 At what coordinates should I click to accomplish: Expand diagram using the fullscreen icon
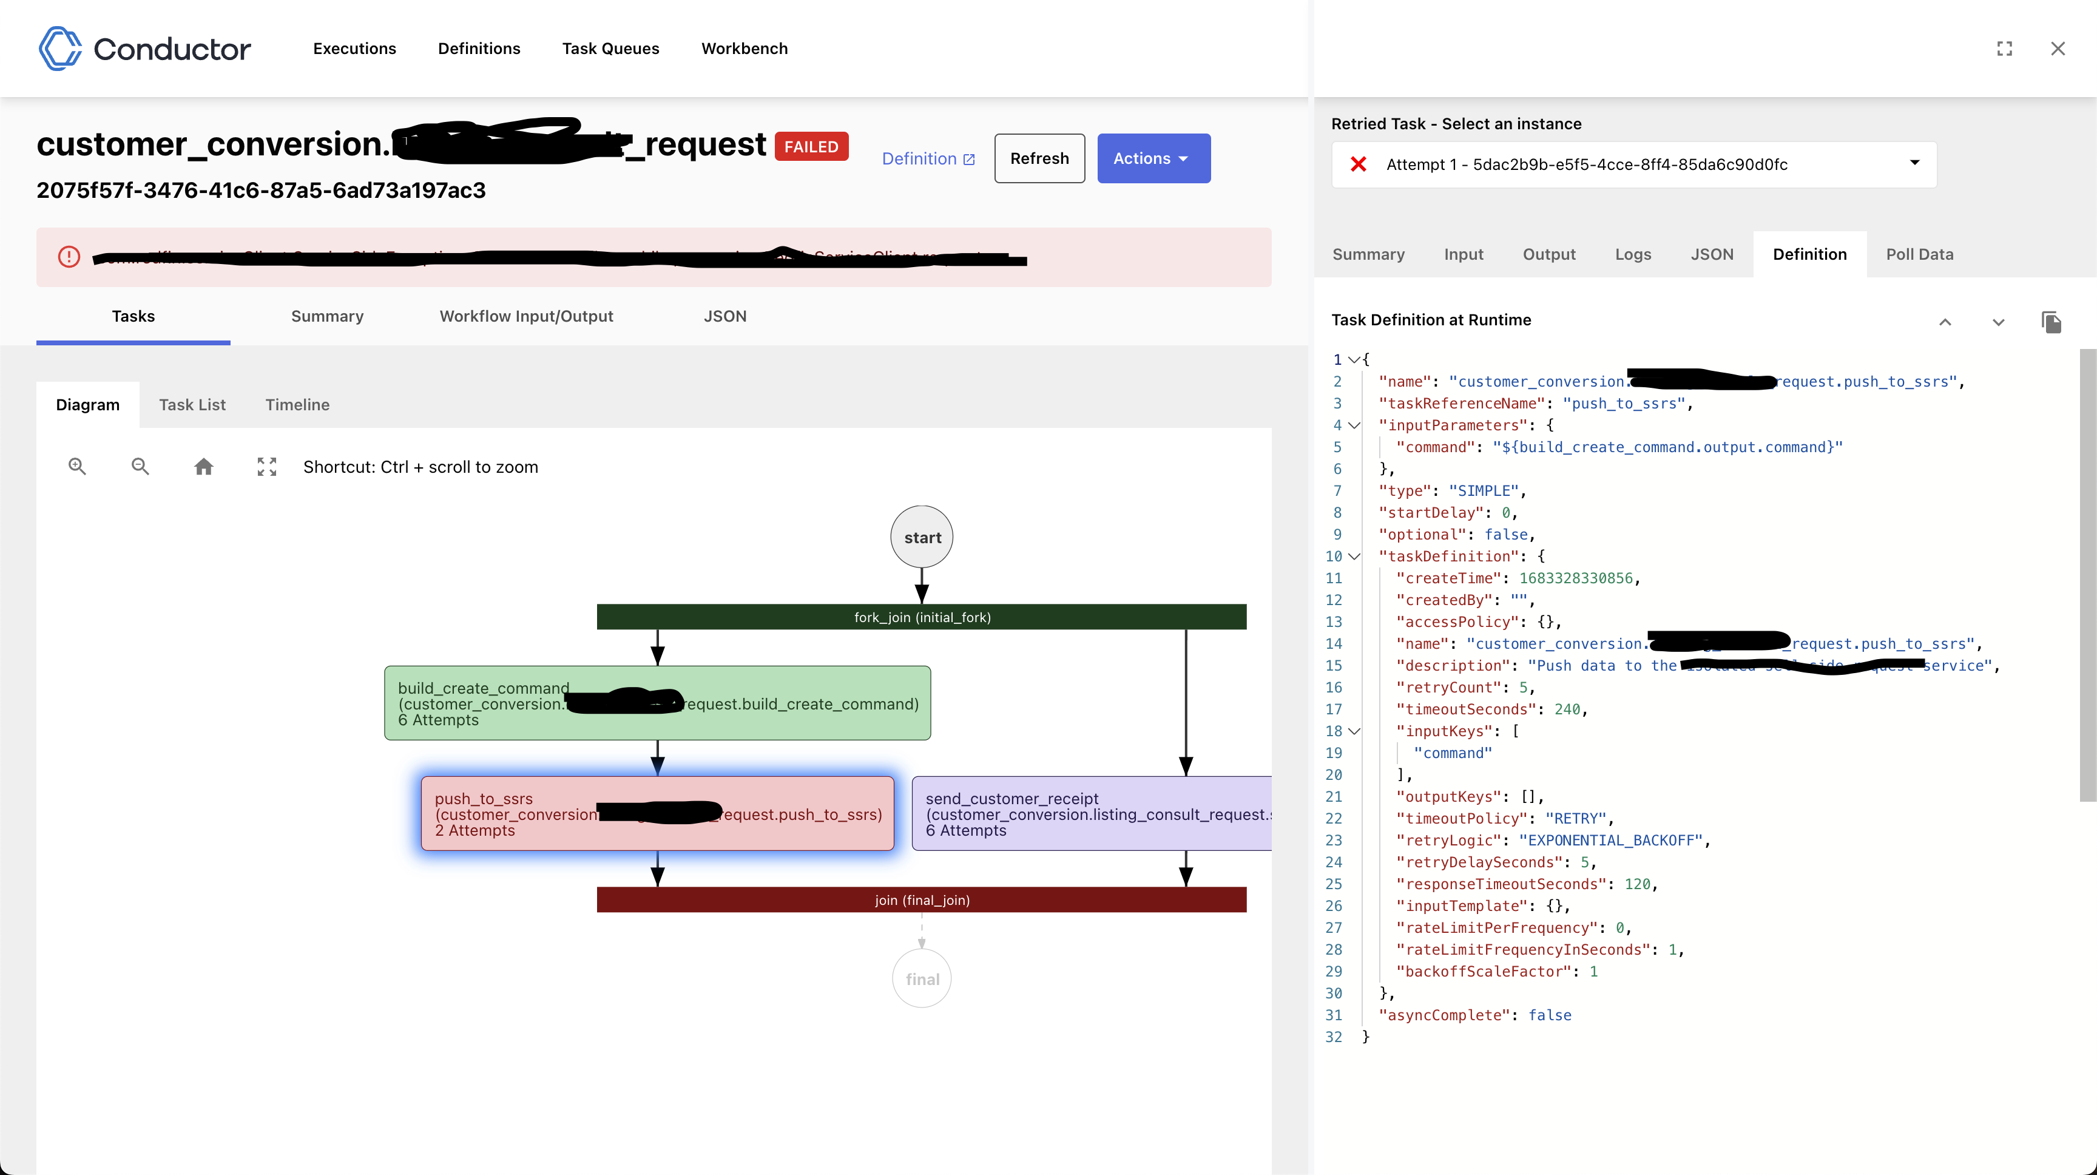[x=266, y=466]
